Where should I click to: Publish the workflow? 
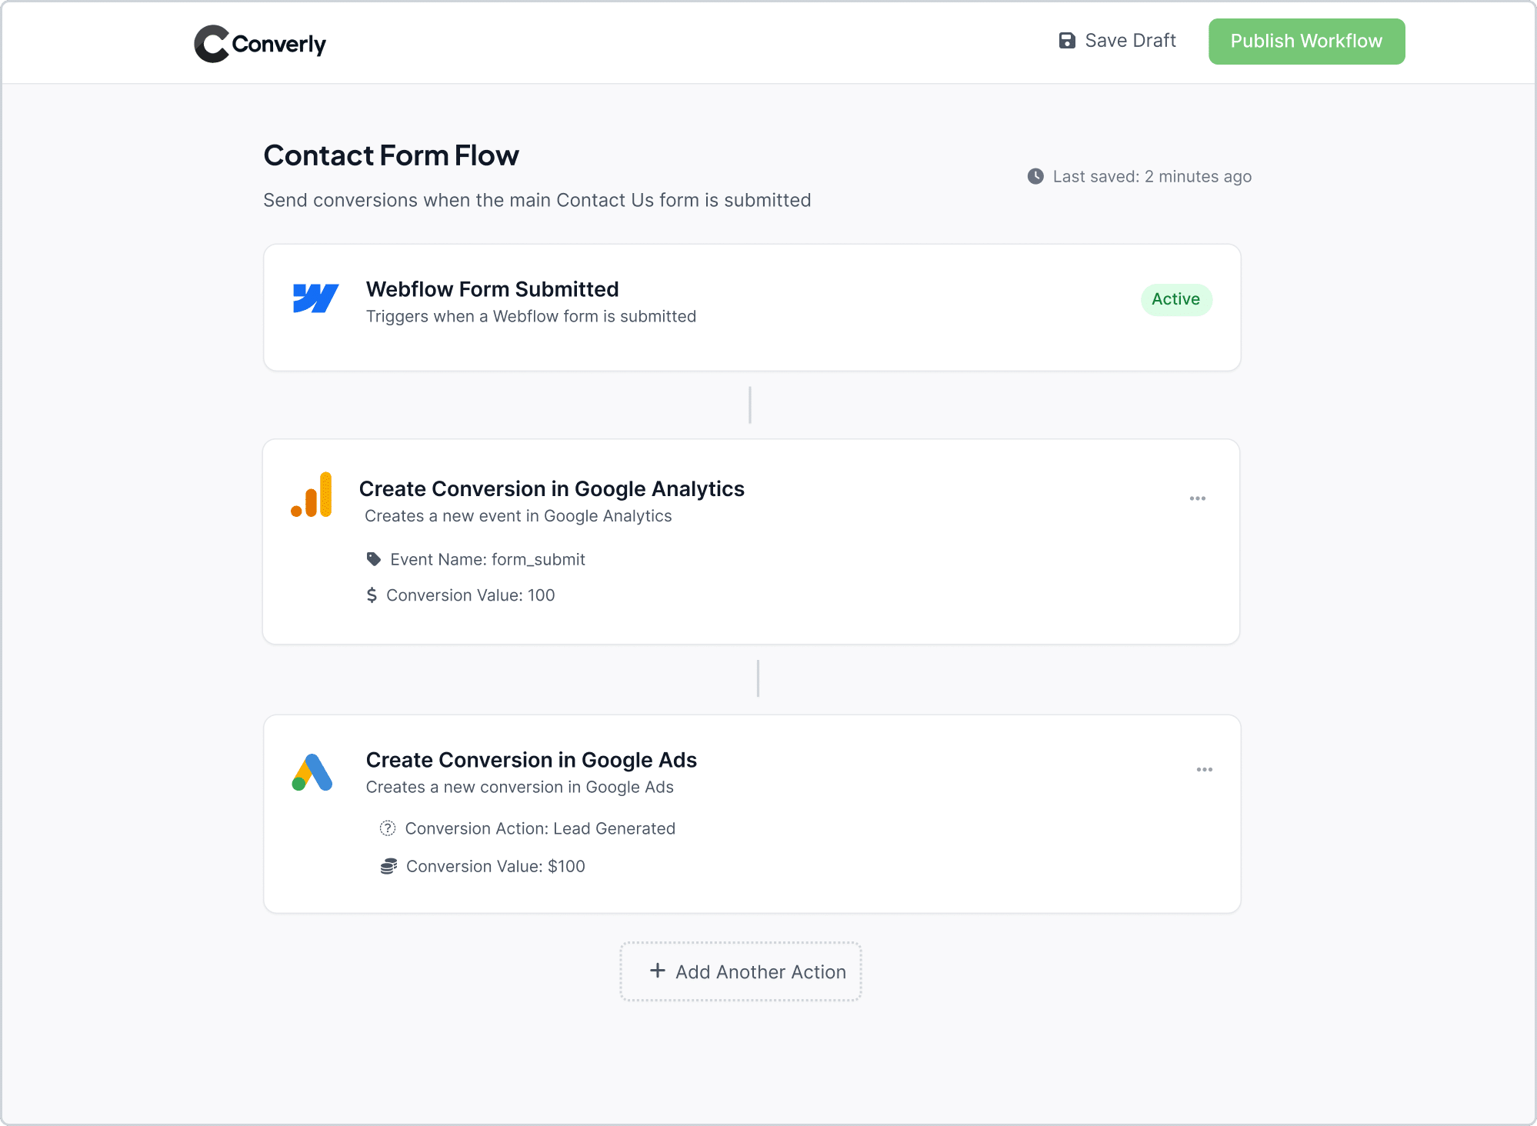[1305, 41]
